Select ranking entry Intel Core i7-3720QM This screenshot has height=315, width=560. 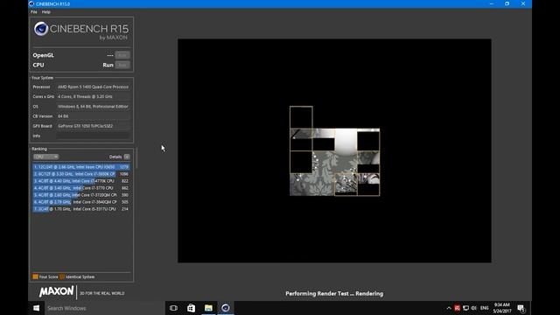[81, 195]
